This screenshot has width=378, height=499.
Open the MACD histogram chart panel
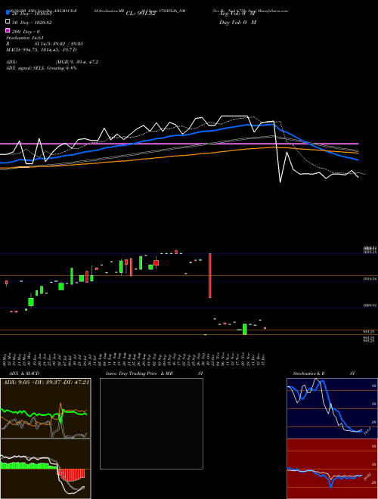45,469
